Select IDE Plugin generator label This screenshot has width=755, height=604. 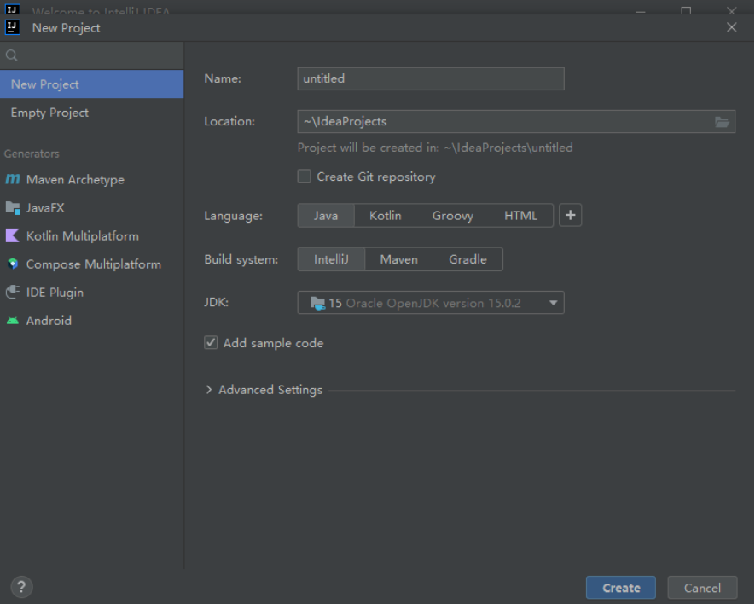pyautogui.click(x=55, y=293)
